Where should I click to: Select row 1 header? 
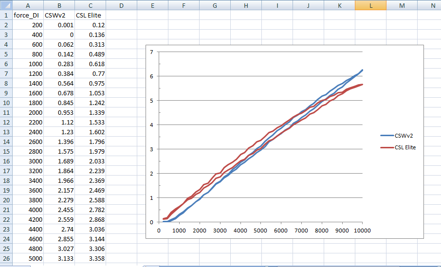coord(5,15)
